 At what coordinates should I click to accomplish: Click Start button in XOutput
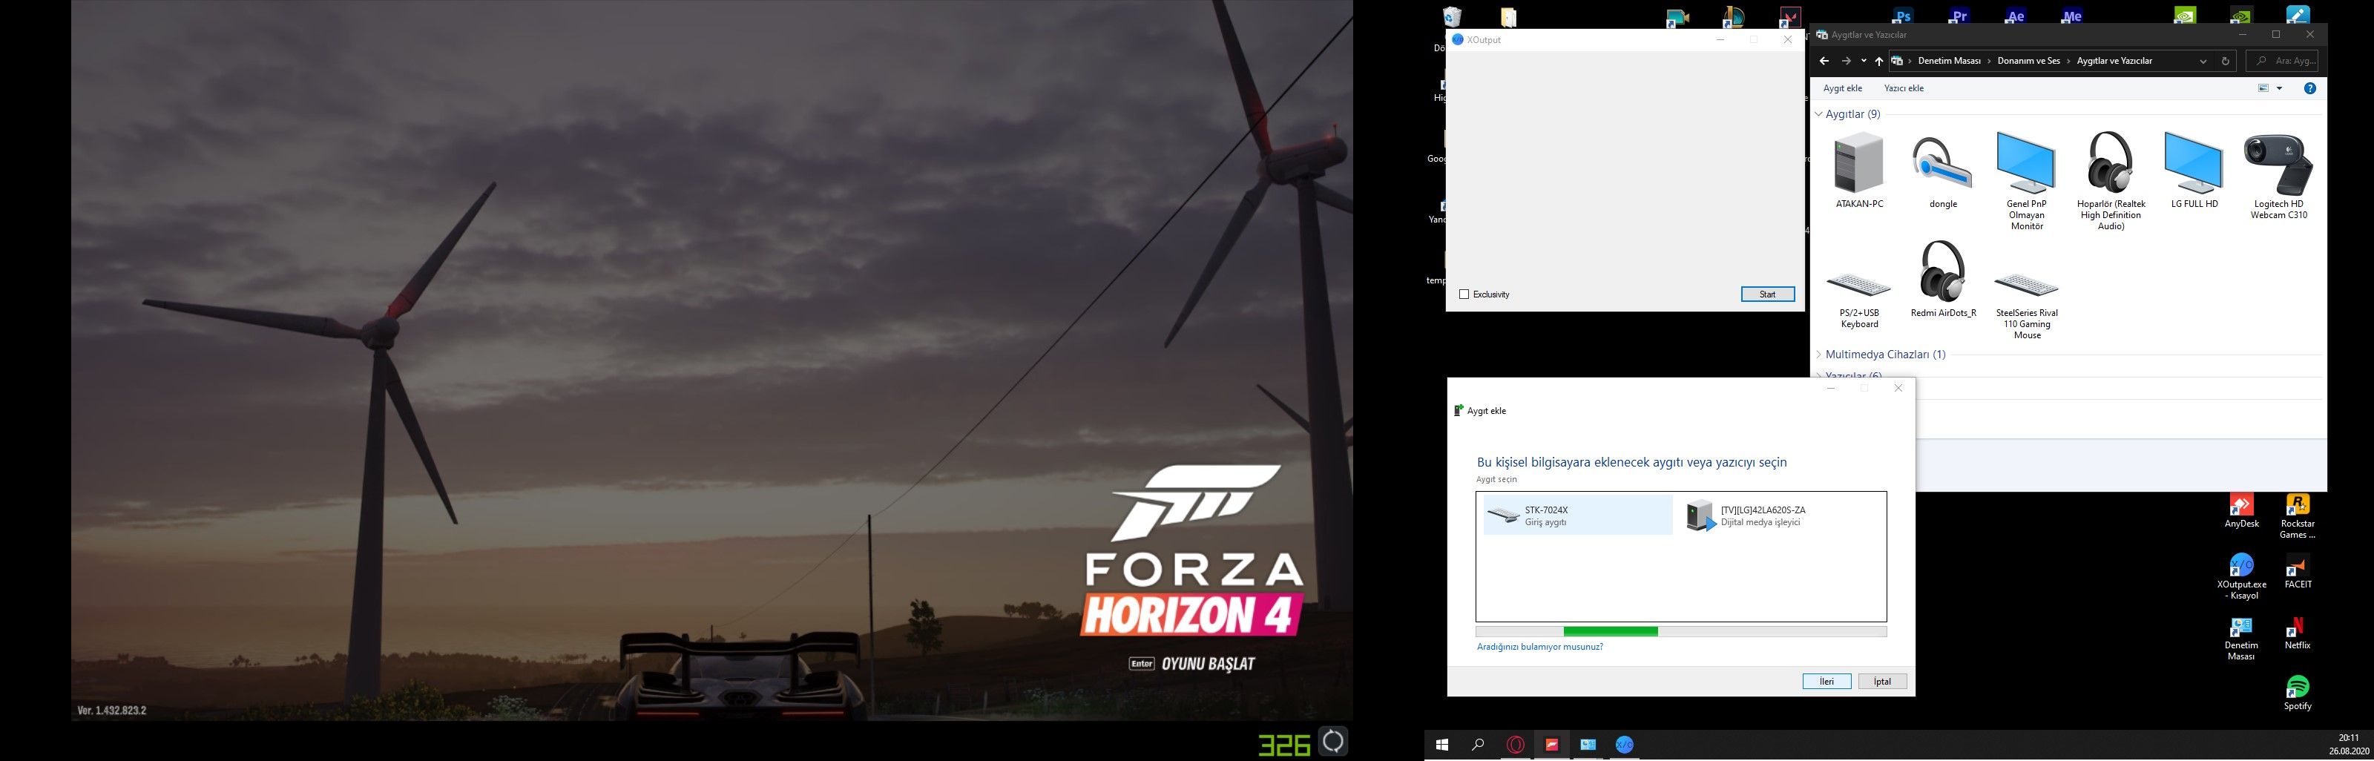pos(1766,294)
